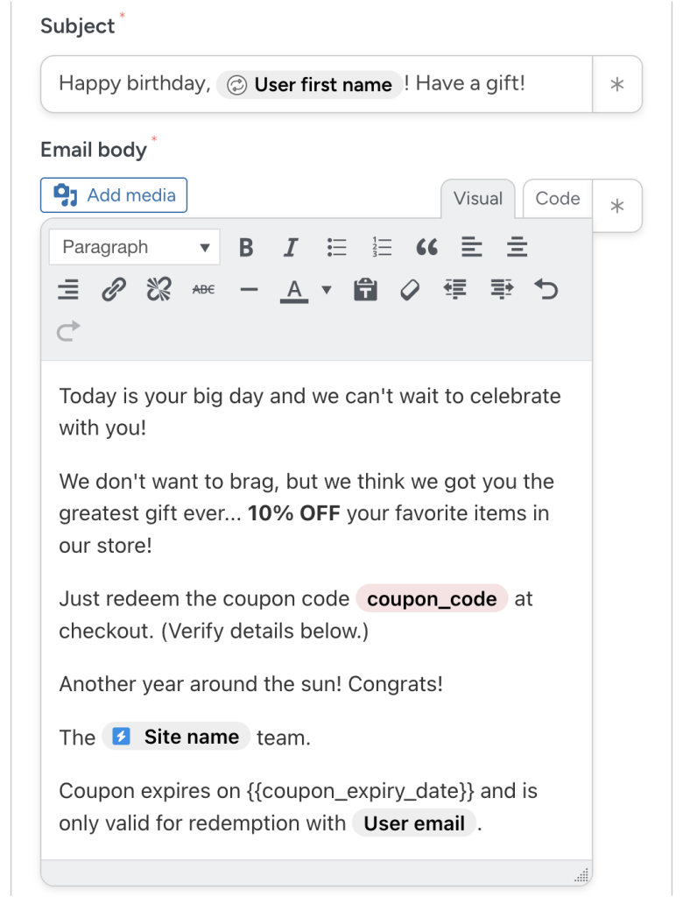Screen dimensions: 683x897
Task: Apply the current text color
Action: tap(295, 289)
